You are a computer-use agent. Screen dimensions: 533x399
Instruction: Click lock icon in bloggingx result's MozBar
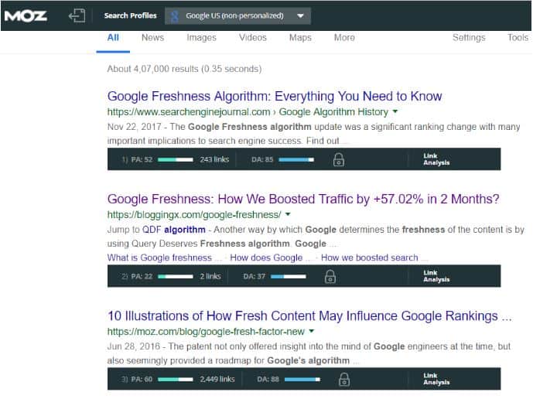tap(330, 276)
